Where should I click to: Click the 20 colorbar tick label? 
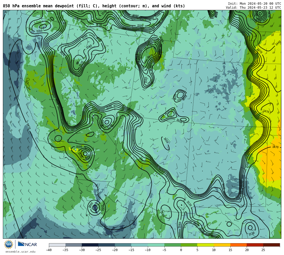(x=247, y=250)
